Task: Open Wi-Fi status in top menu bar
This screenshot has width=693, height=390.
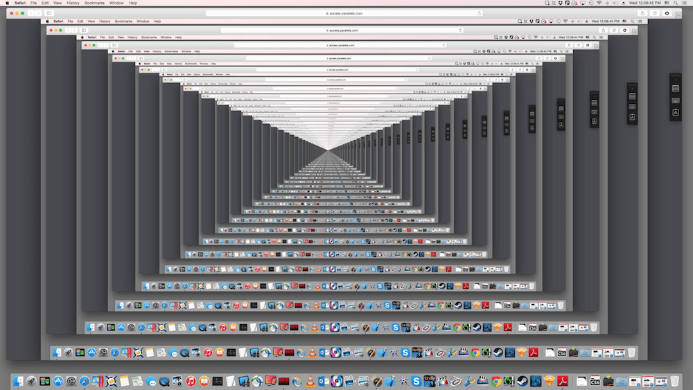Action: coord(599,3)
